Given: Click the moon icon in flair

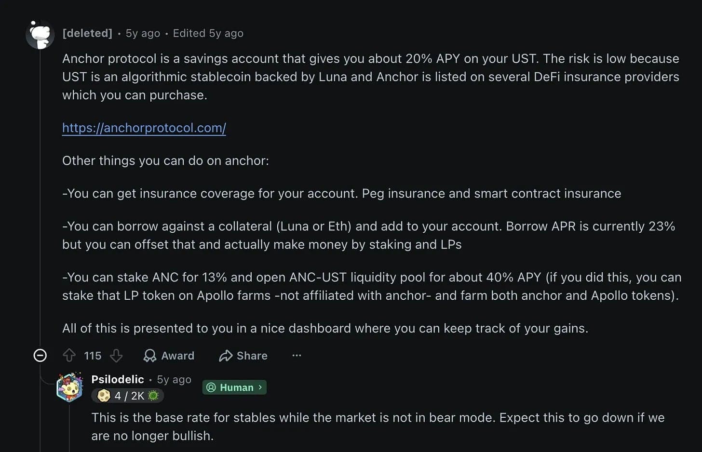Looking at the screenshot, I should pos(104,396).
